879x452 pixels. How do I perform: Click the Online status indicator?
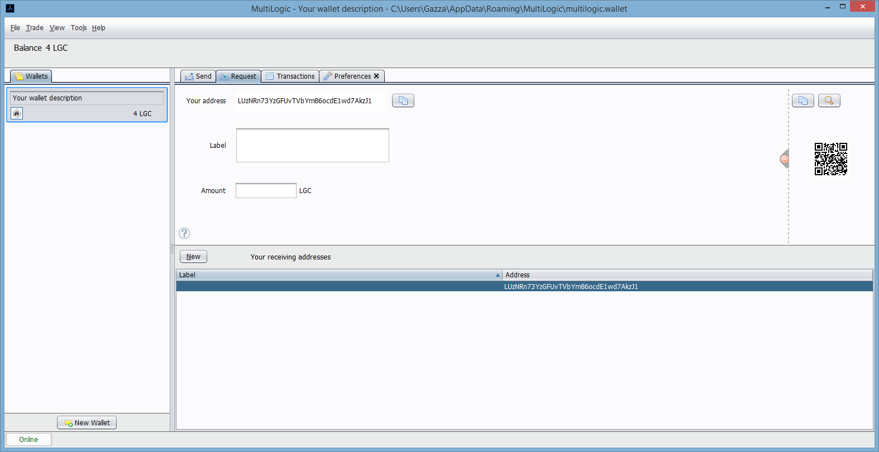[28, 439]
